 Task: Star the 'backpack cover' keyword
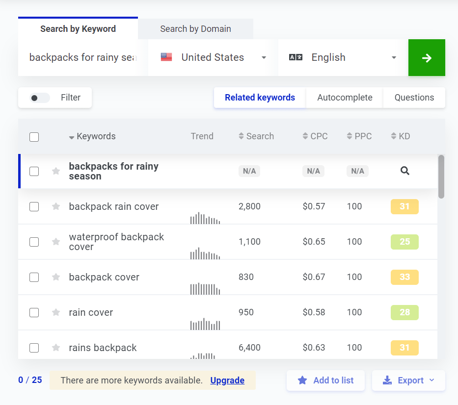click(56, 277)
